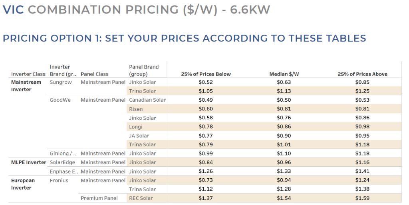
Task: Click the "Pricing Option 1" section heading
Action: click(184, 38)
